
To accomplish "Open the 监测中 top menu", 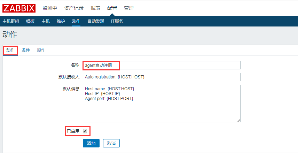I will pyautogui.click(x=50, y=8).
